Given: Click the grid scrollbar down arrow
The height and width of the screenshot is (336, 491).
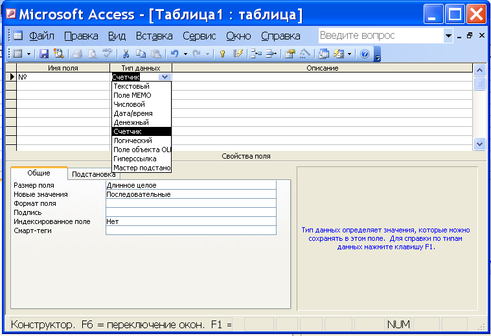Looking at the screenshot, I should [480, 144].
